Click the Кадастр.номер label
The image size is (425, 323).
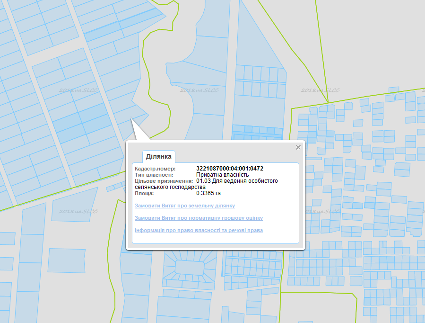point(155,169)
